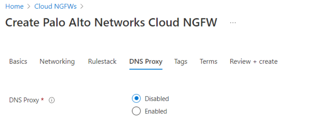
Task: Select the Enabled radio button circle
Action: 136,111
